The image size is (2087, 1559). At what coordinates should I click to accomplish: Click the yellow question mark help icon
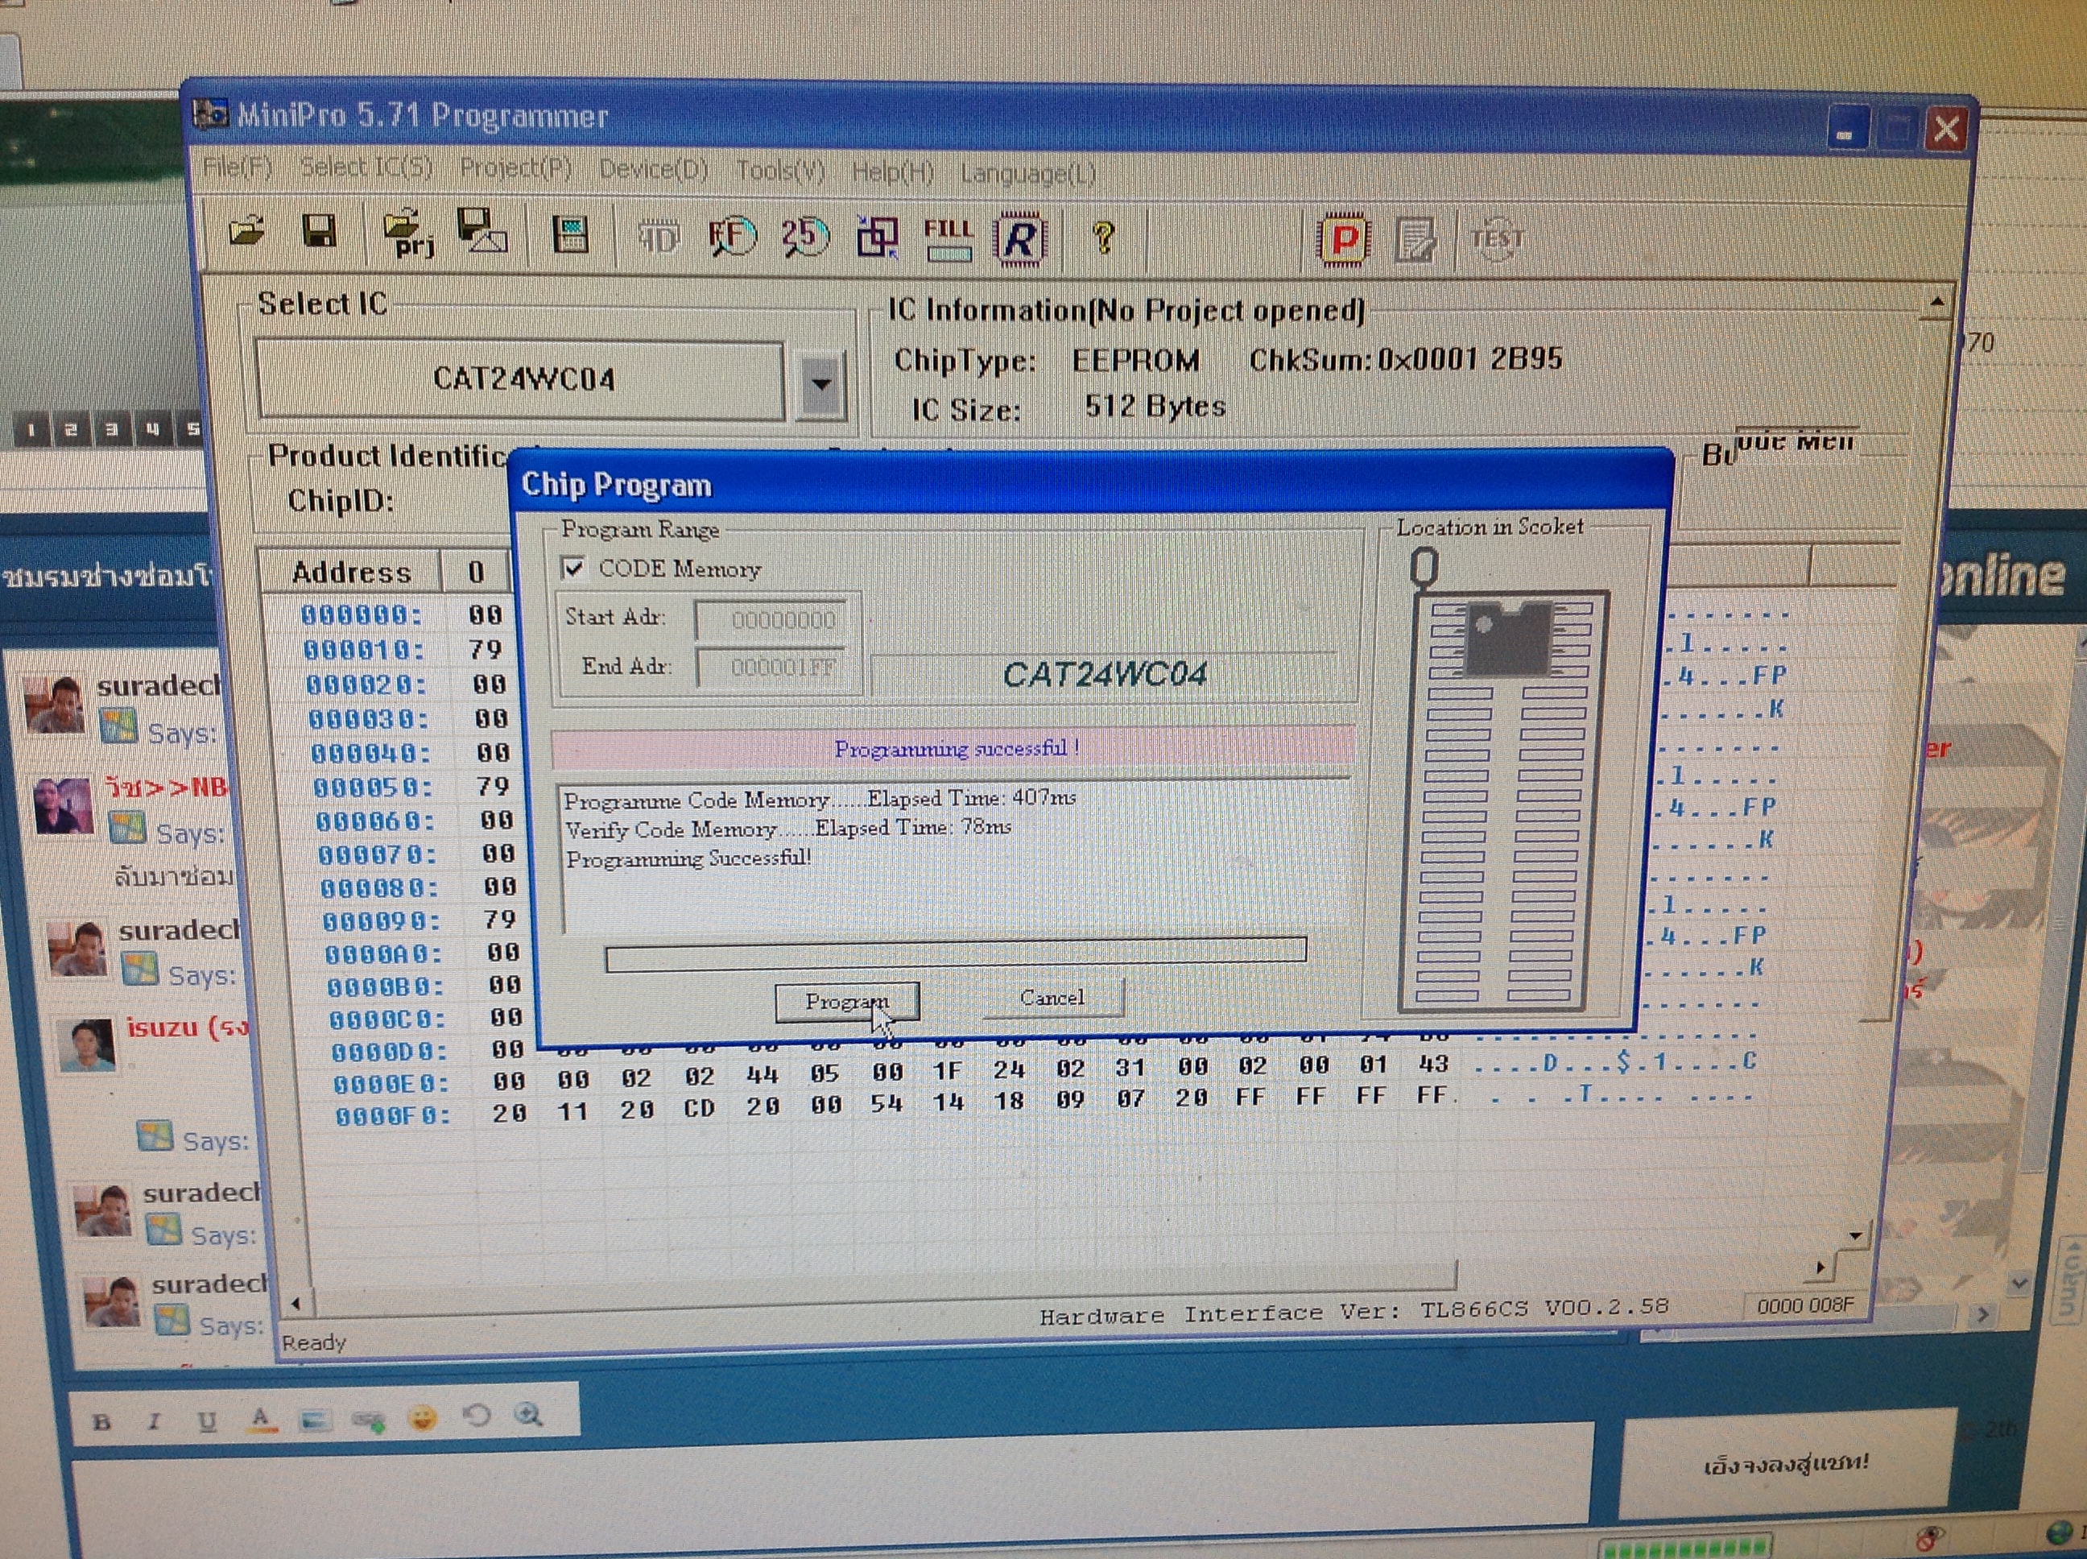(x=1102, y=237)
